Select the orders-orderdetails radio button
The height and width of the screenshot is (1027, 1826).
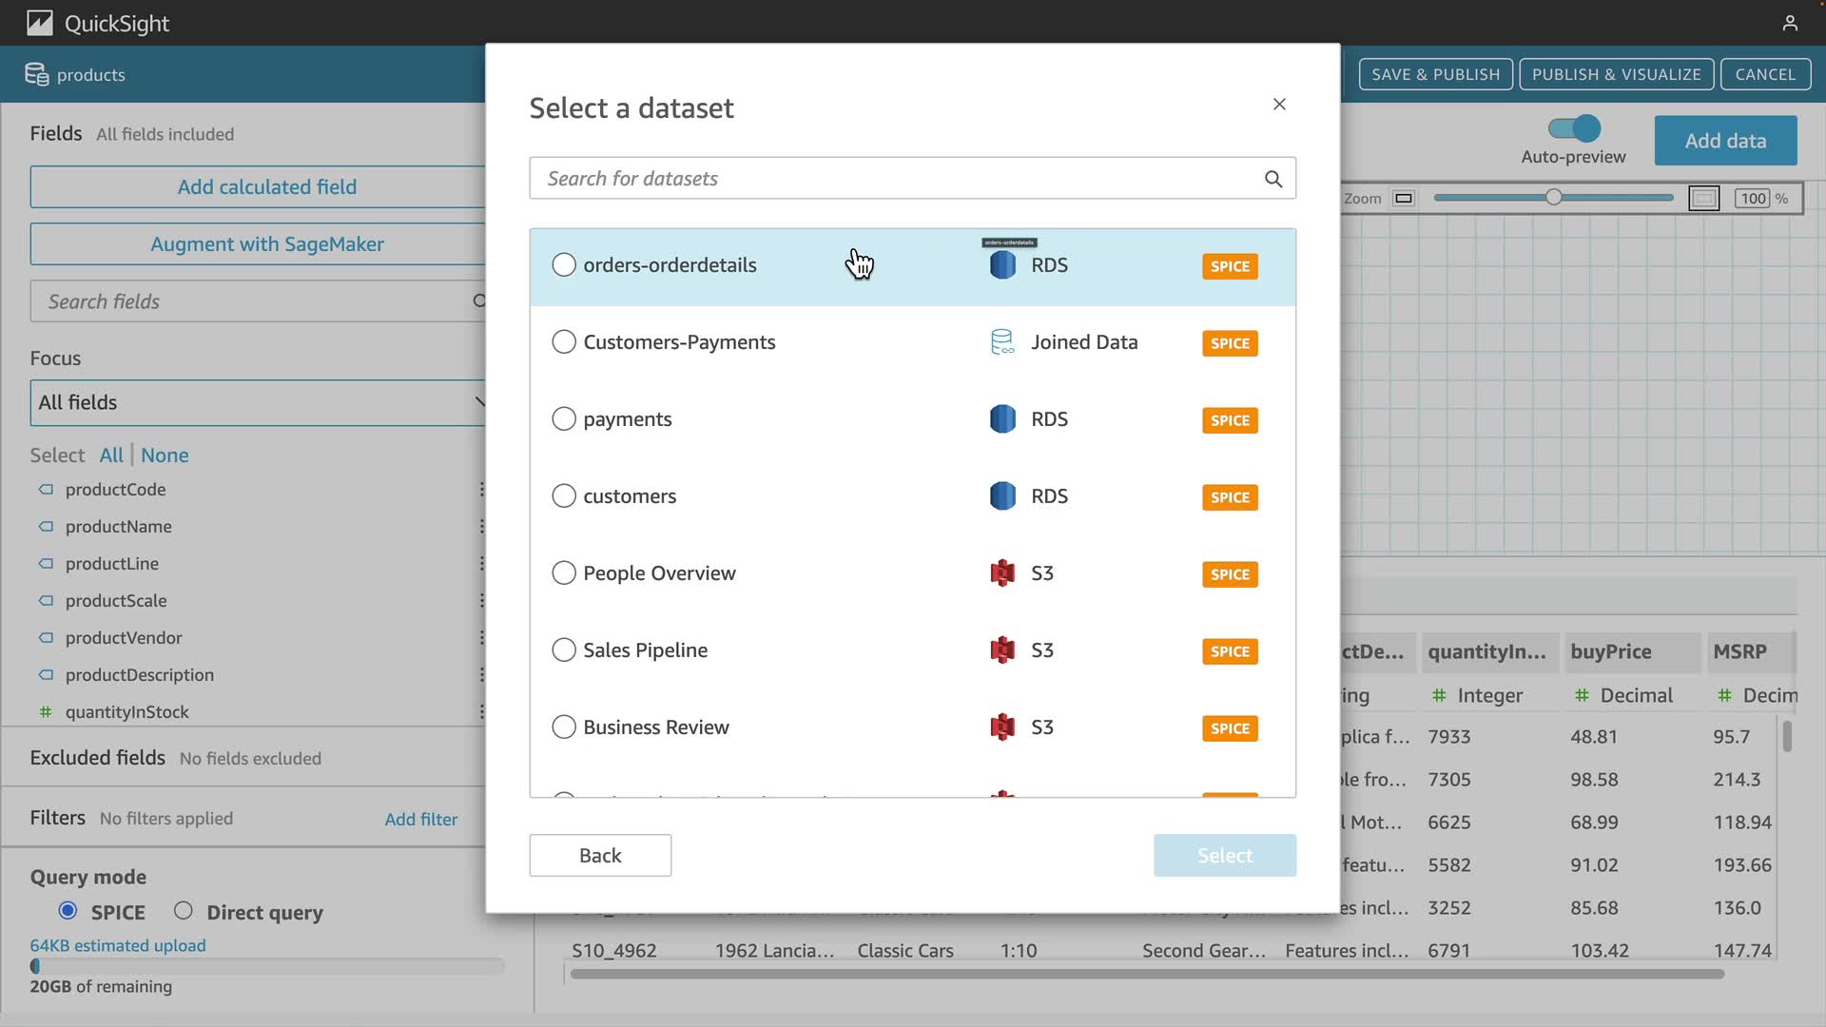coord(564,265)
